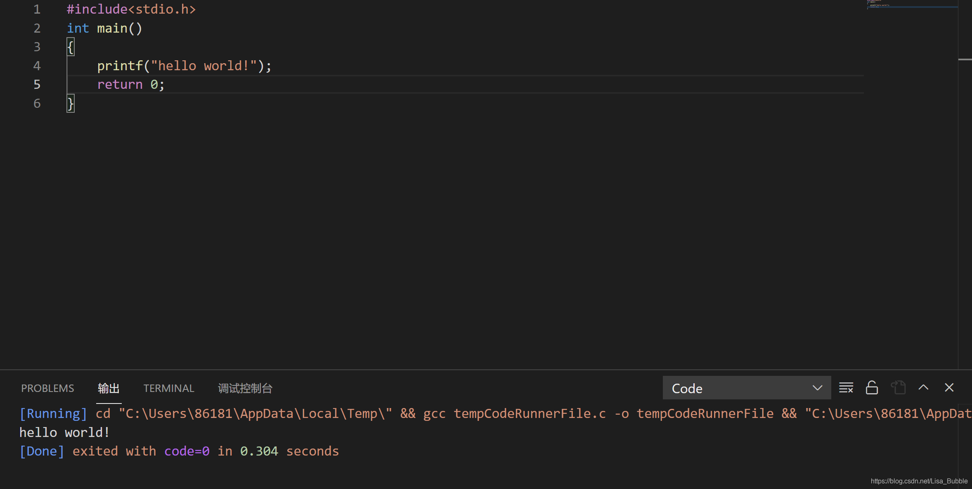This screenshot has width=972, height=489.
Task: Click the [Running] label in output
Action: tap(53, 413)
